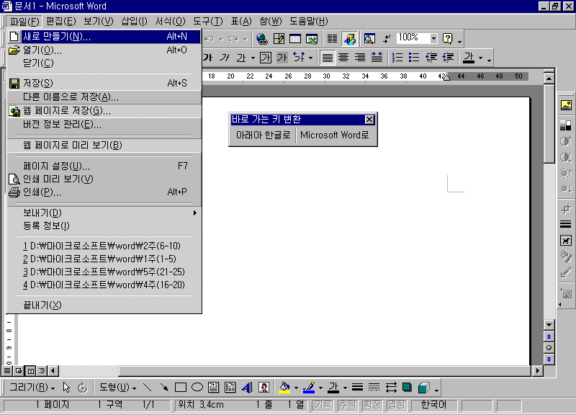Toggle the 기록 status bar indicator
576x415 pixels.
(x=323, y=405)
